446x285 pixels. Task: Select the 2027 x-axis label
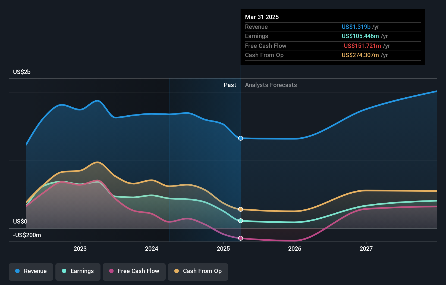[366, 249]
